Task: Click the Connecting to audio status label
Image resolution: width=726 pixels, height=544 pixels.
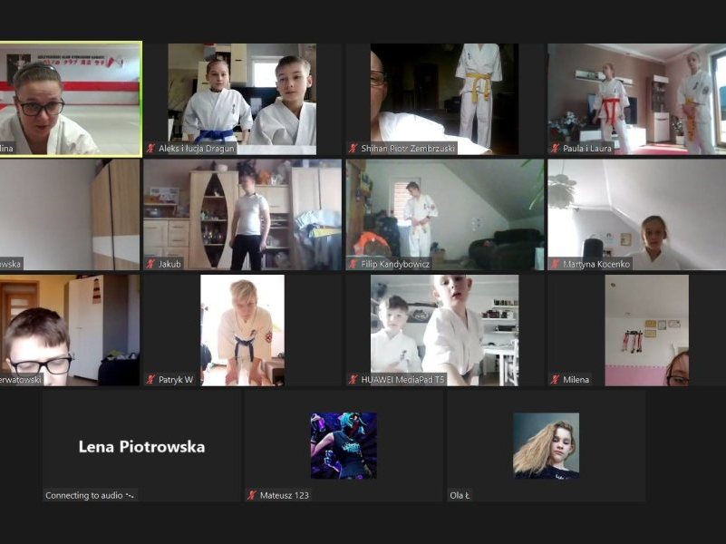Action: [90, 495]
